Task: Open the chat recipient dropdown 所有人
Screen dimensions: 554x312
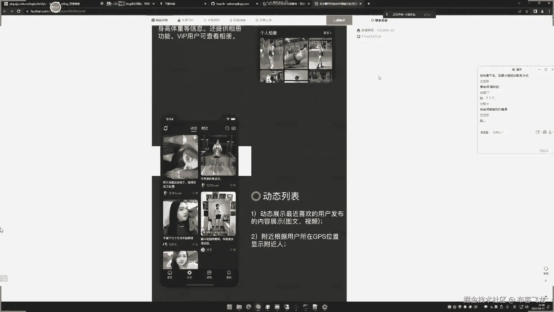Action: (x=498, y=132)
